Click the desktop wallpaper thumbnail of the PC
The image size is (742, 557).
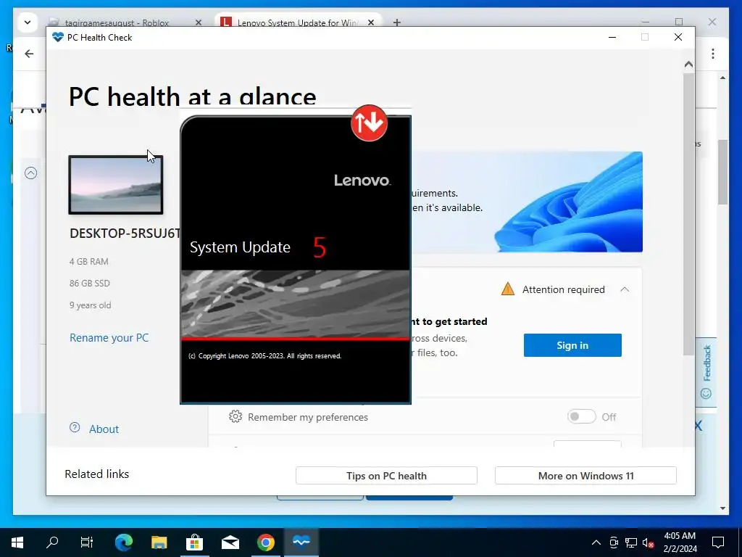[116, 185]
